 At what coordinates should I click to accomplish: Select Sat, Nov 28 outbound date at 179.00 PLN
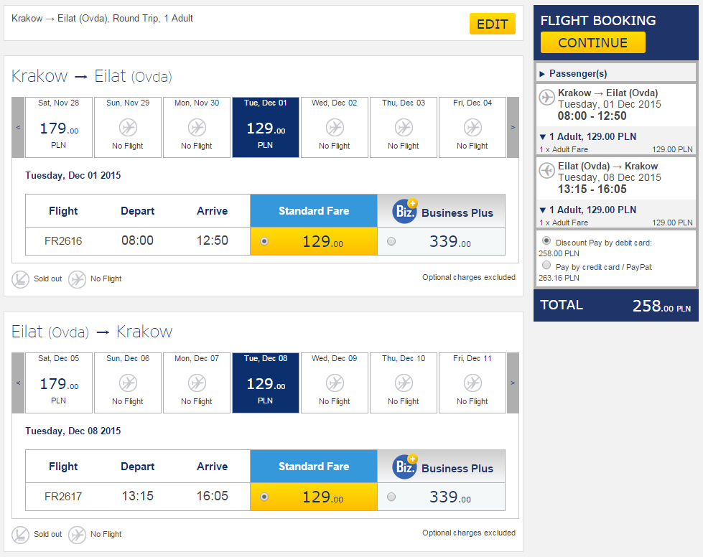click(x=59, y=127)
